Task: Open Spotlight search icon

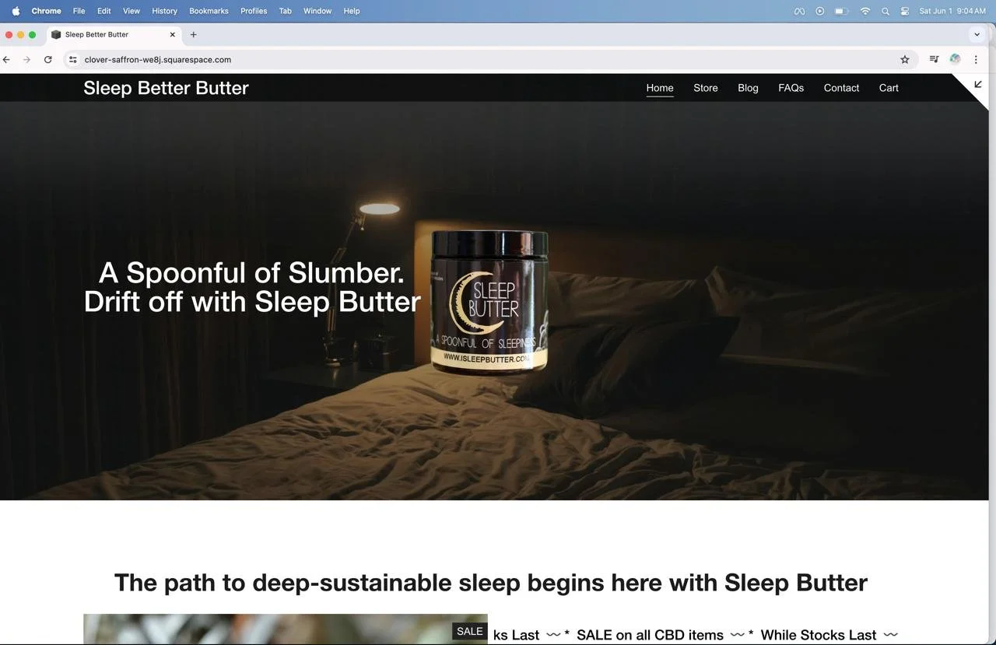Action: click(886, 11)
